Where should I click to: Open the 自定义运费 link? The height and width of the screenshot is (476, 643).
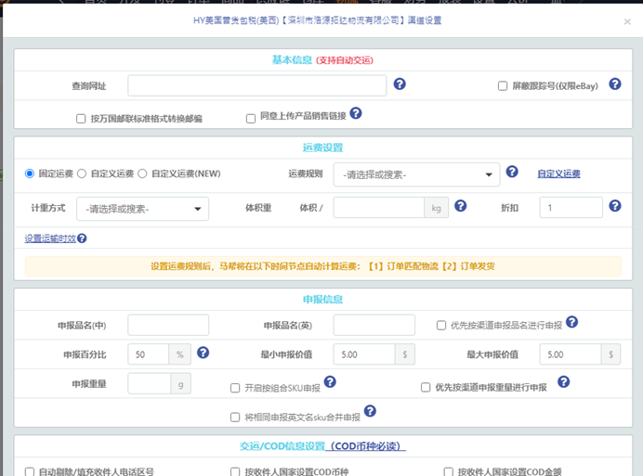point(558,174)
